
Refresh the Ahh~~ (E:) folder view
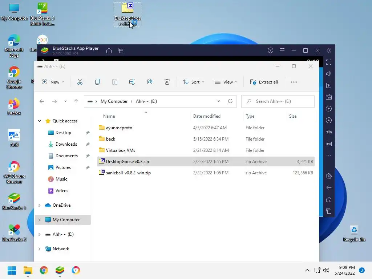pos(230,101)
